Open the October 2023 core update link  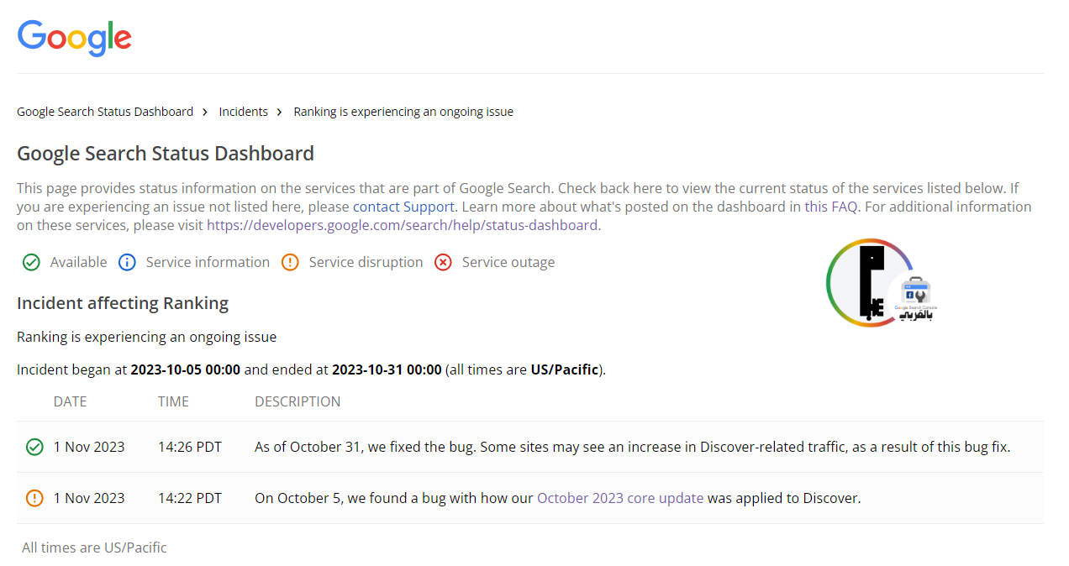(620, 498)
